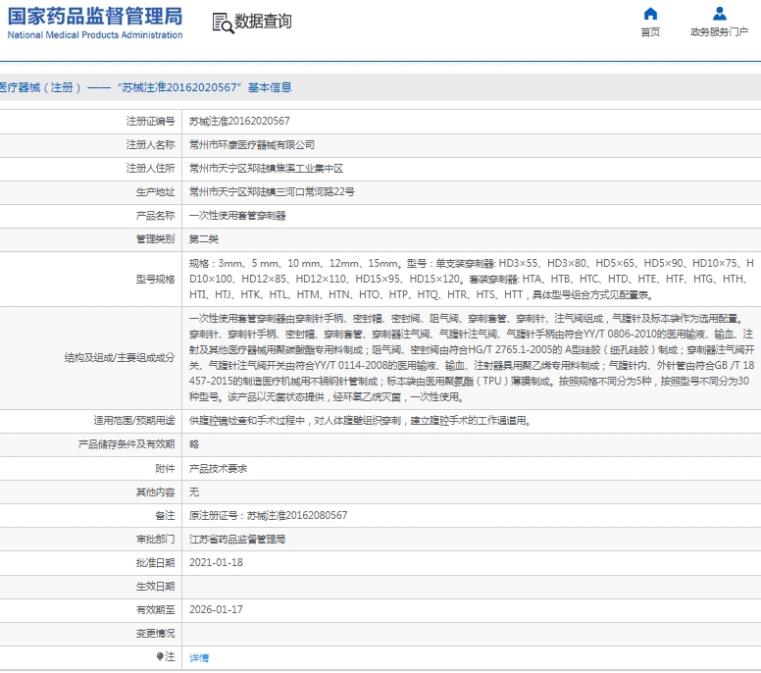The height and width of the screenshot is (673, 761).
Task: Click storage conditions value 略
Action: point(194,444)
